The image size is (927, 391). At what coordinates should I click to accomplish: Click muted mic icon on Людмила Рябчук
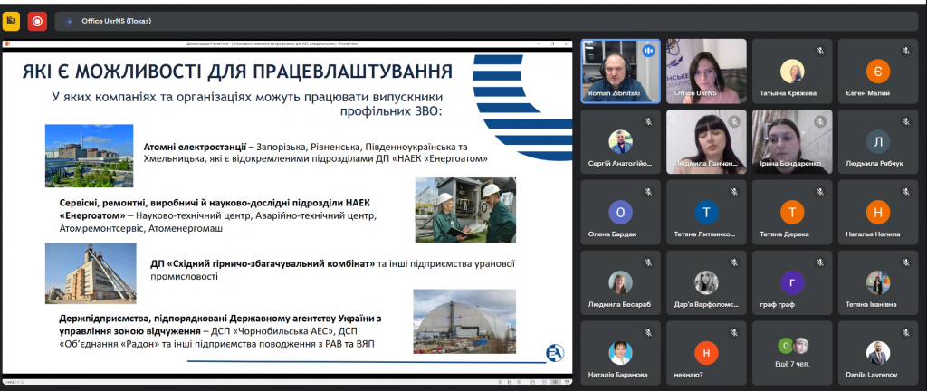(905, 120)
